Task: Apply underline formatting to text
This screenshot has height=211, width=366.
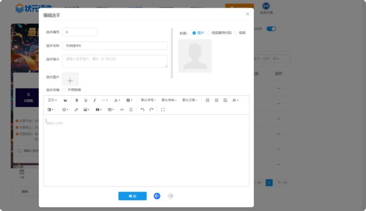Action: [x=86, y=100]
